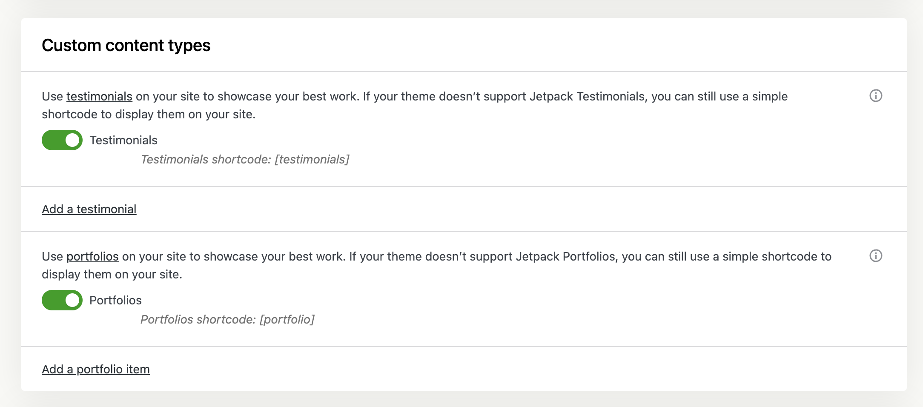Open the Add a portfolio item link

pos(96,370)
